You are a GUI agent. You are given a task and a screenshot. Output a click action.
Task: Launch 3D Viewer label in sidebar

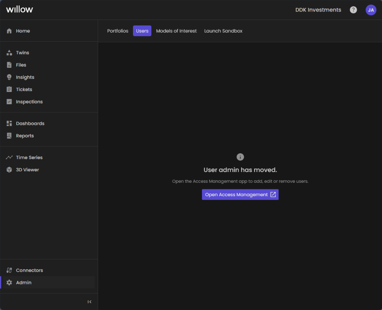(27, 170)
